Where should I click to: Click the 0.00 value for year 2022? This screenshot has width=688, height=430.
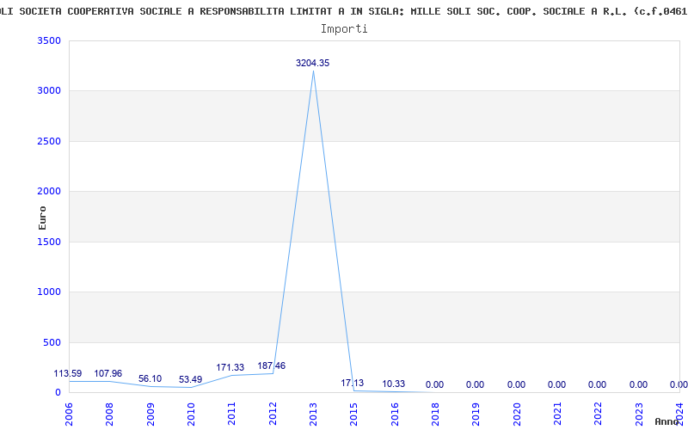click(597, 384)
